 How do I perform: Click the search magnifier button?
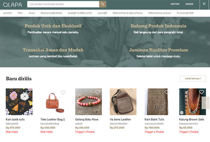[x=103, y=4]
